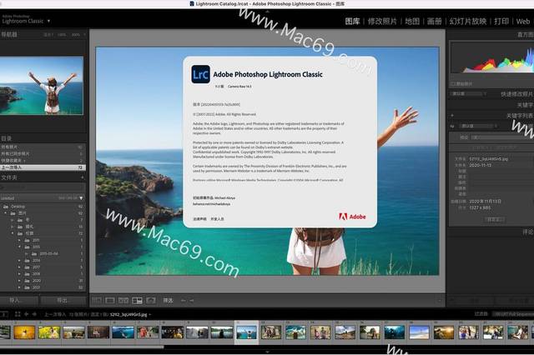Screen dimensions: 534x355
Task: Open the metadata 预设 dropdown
Action: [x=502, y=137]
